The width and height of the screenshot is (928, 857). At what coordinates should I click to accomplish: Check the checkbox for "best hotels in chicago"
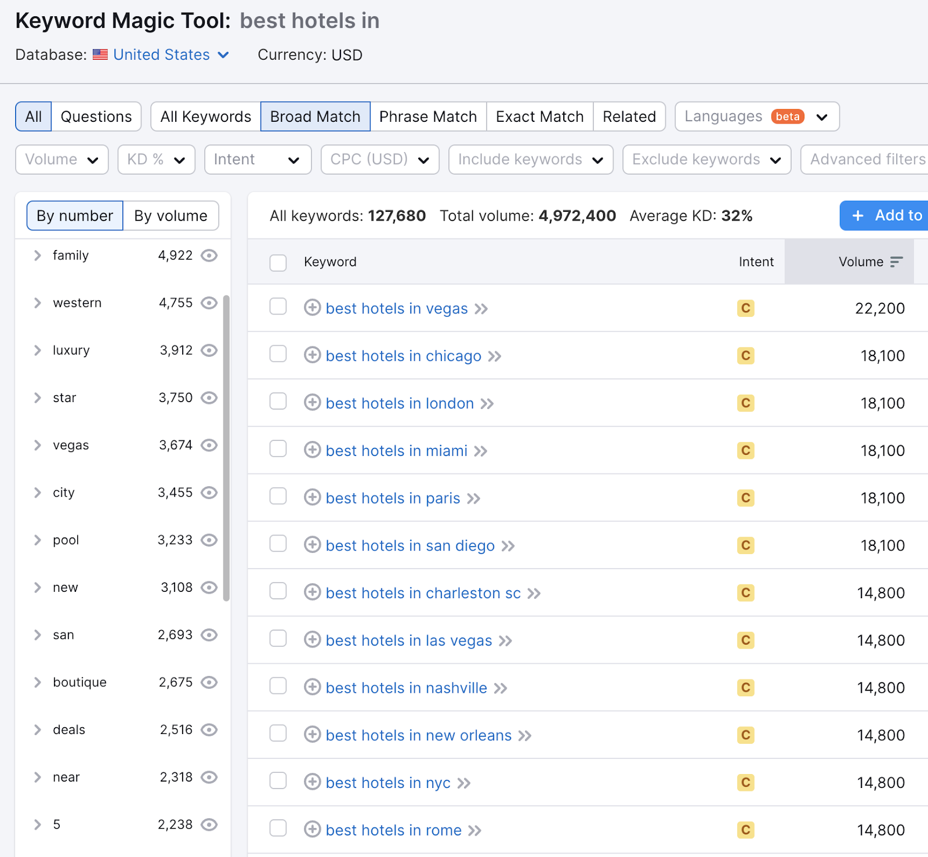tap(278, 354)
